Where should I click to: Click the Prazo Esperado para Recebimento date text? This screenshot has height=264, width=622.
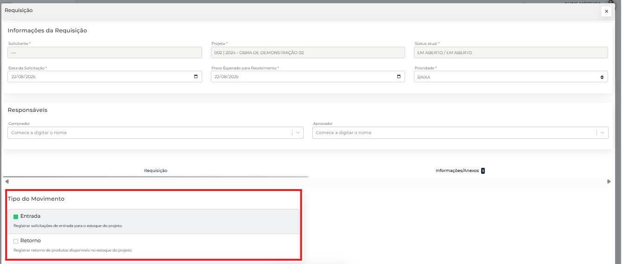coord(226,77)
